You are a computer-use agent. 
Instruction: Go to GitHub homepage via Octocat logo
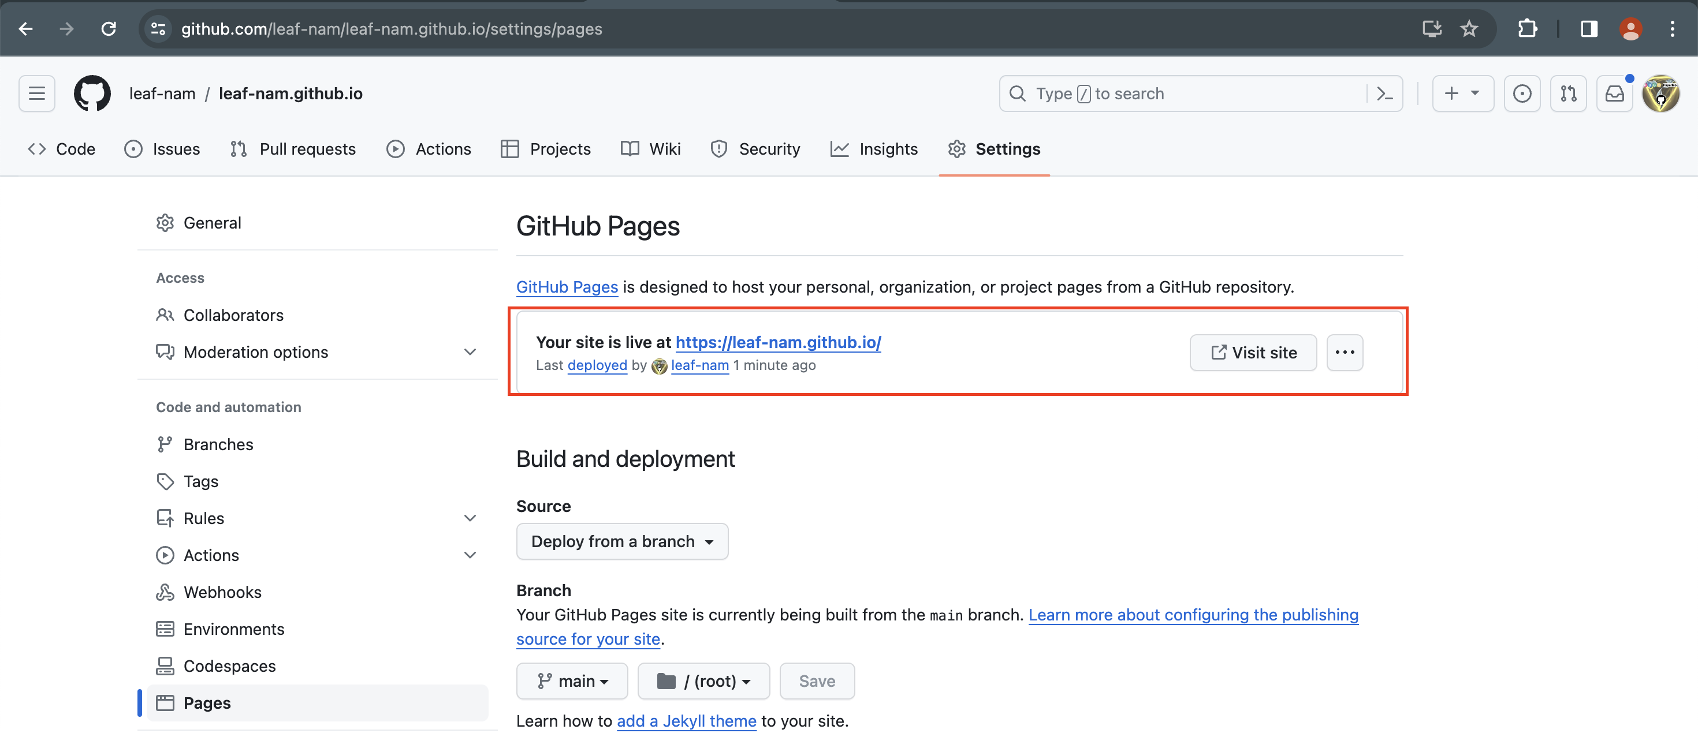click(x=92, y=94)
